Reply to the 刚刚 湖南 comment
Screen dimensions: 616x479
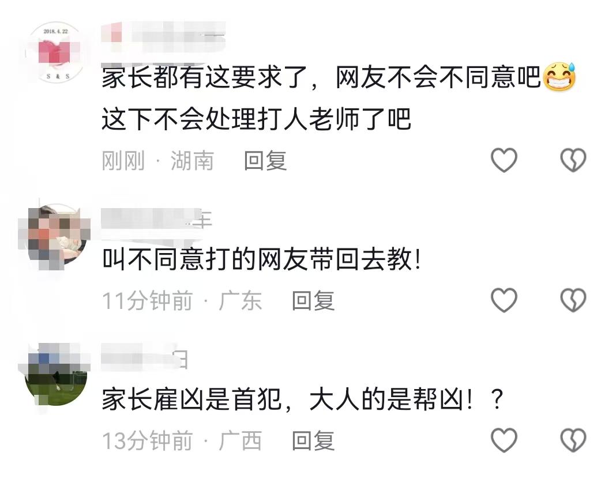coord(265,161)
